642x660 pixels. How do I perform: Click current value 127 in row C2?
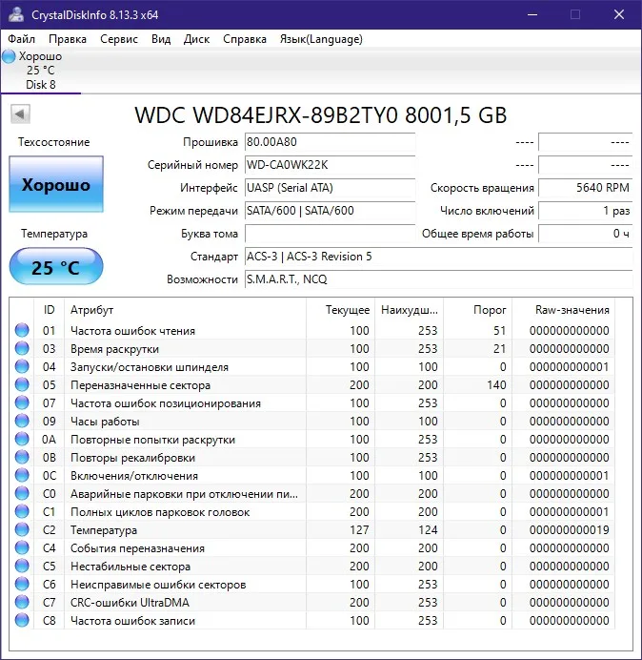point(359,530)
